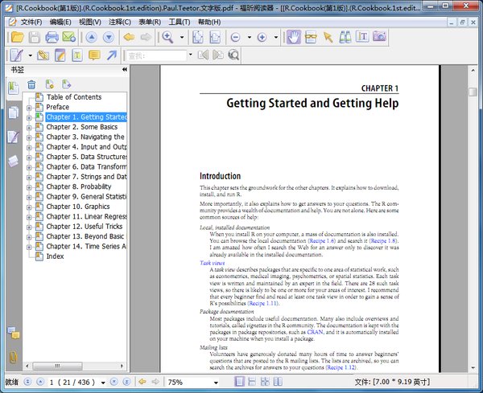The width and height of the screenshot is (483, 393).
Task: Open the layers panel in the sidebar
Action: 13,161
